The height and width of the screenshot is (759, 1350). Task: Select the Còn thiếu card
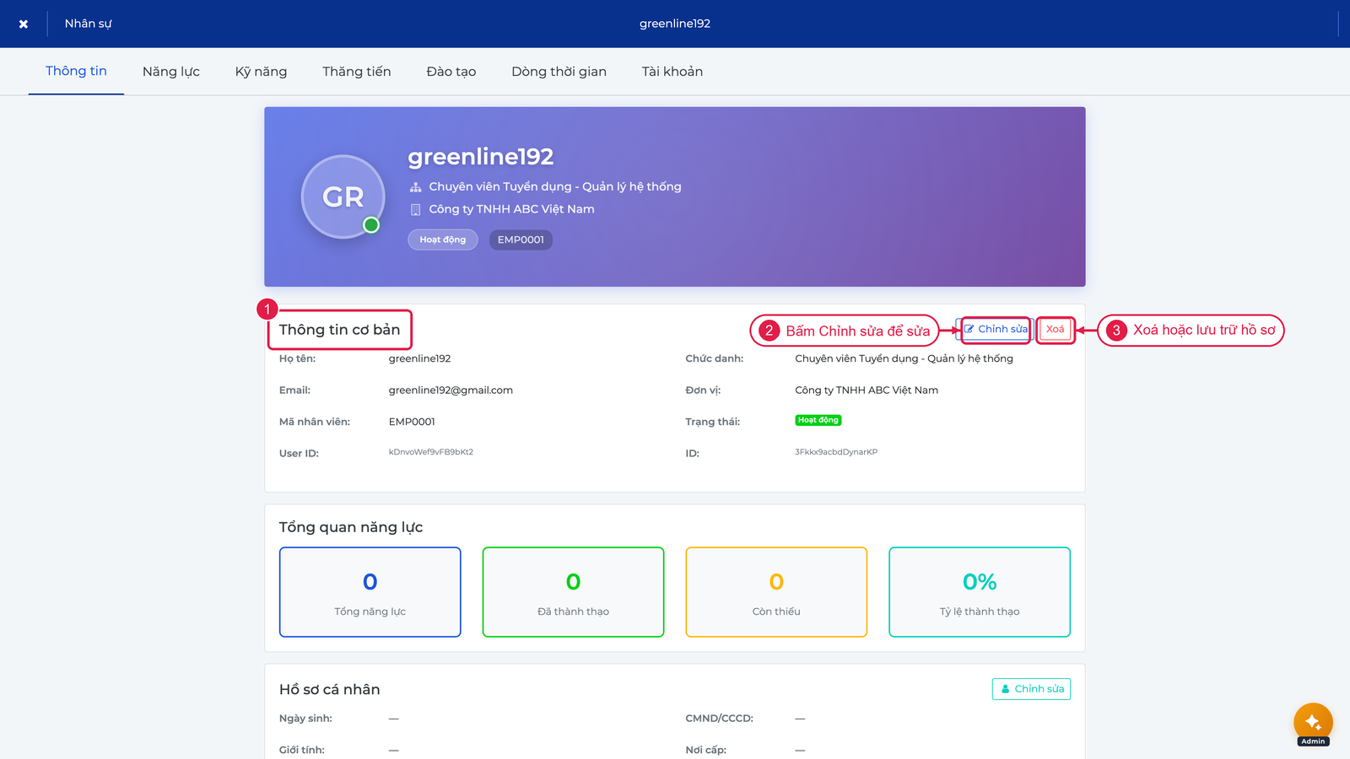[776, 592]
